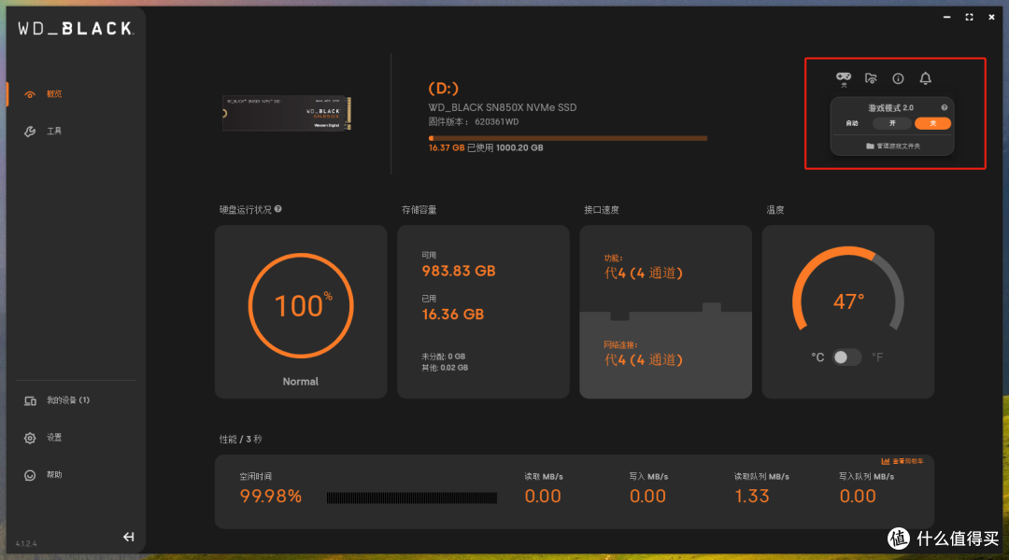Screen dimensions: 1009x560
Task: Click the 16.36 GB used value
Action: (453, 315)
